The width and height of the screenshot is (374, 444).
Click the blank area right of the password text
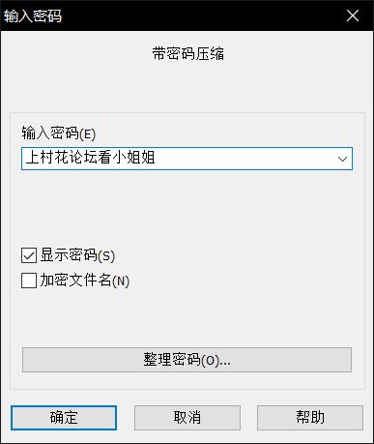[x=245, y=159]
